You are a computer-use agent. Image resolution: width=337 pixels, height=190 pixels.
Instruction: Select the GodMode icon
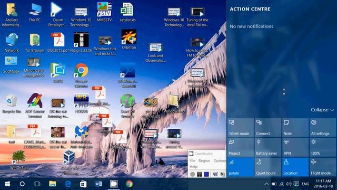[x=11, y=64]
